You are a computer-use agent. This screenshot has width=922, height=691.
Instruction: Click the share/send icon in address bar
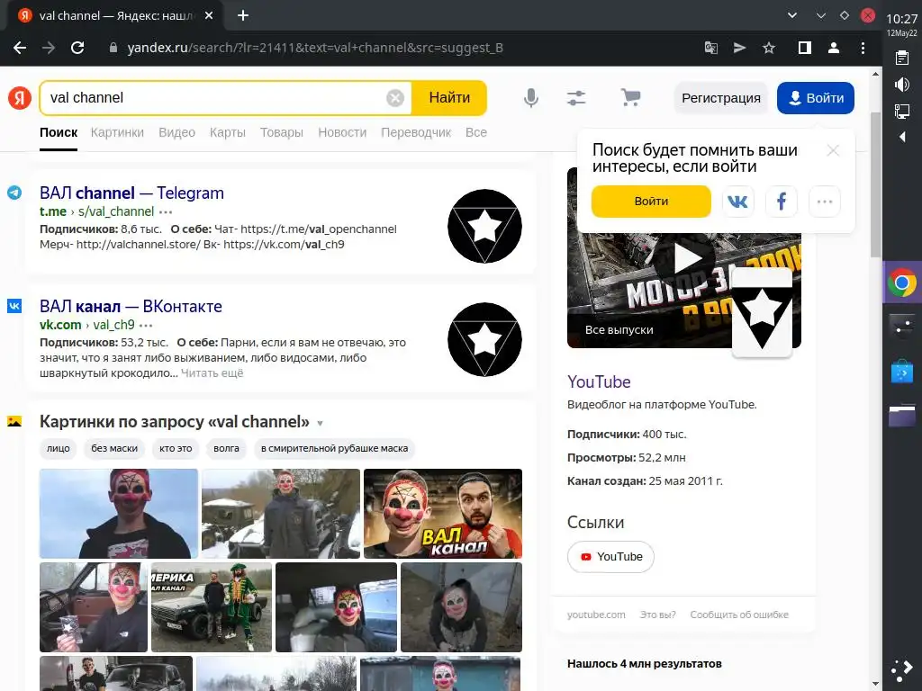pos(740,49)
